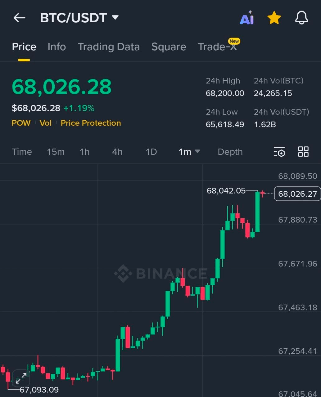
Task: Toggle the favorite star for BTC/USDT
Action: point(274,18)
